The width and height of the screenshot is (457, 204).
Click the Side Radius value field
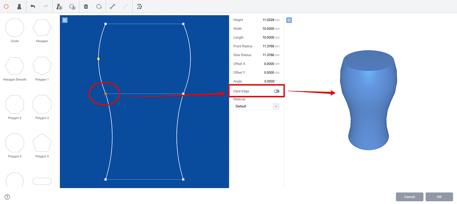click(x=268, y=55)
